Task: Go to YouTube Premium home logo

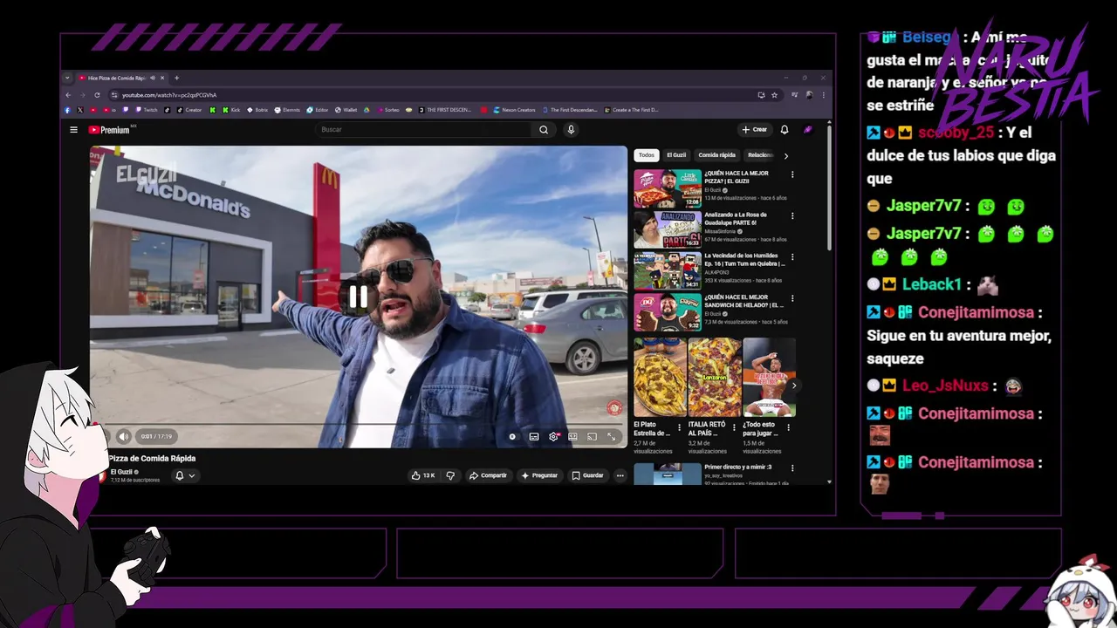Action: point(110,130)
